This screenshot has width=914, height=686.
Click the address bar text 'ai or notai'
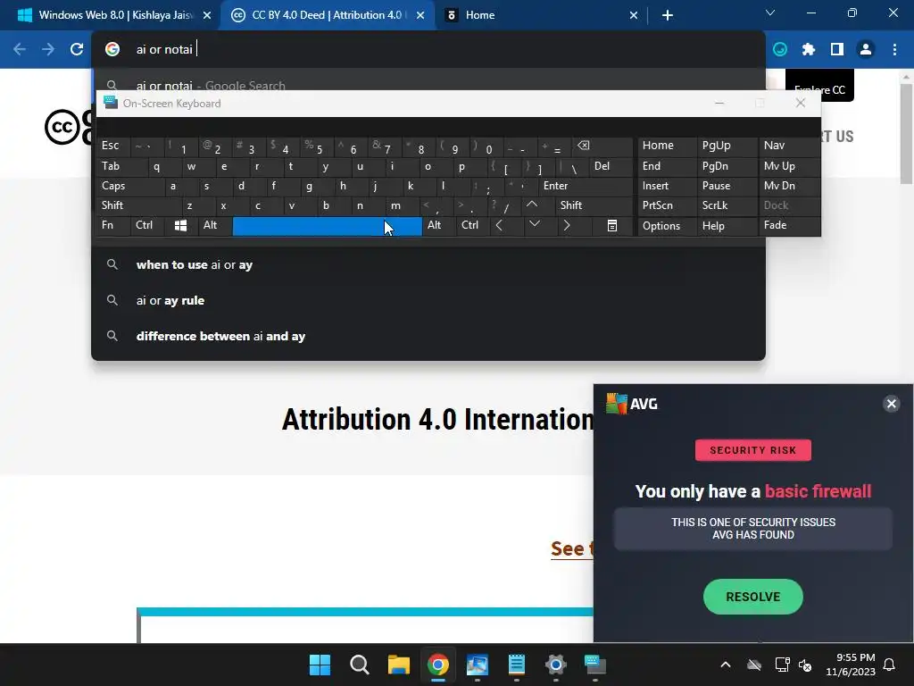[x=164, y=50]
